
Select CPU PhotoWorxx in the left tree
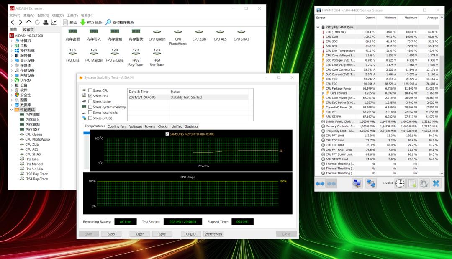click(38, 139)
